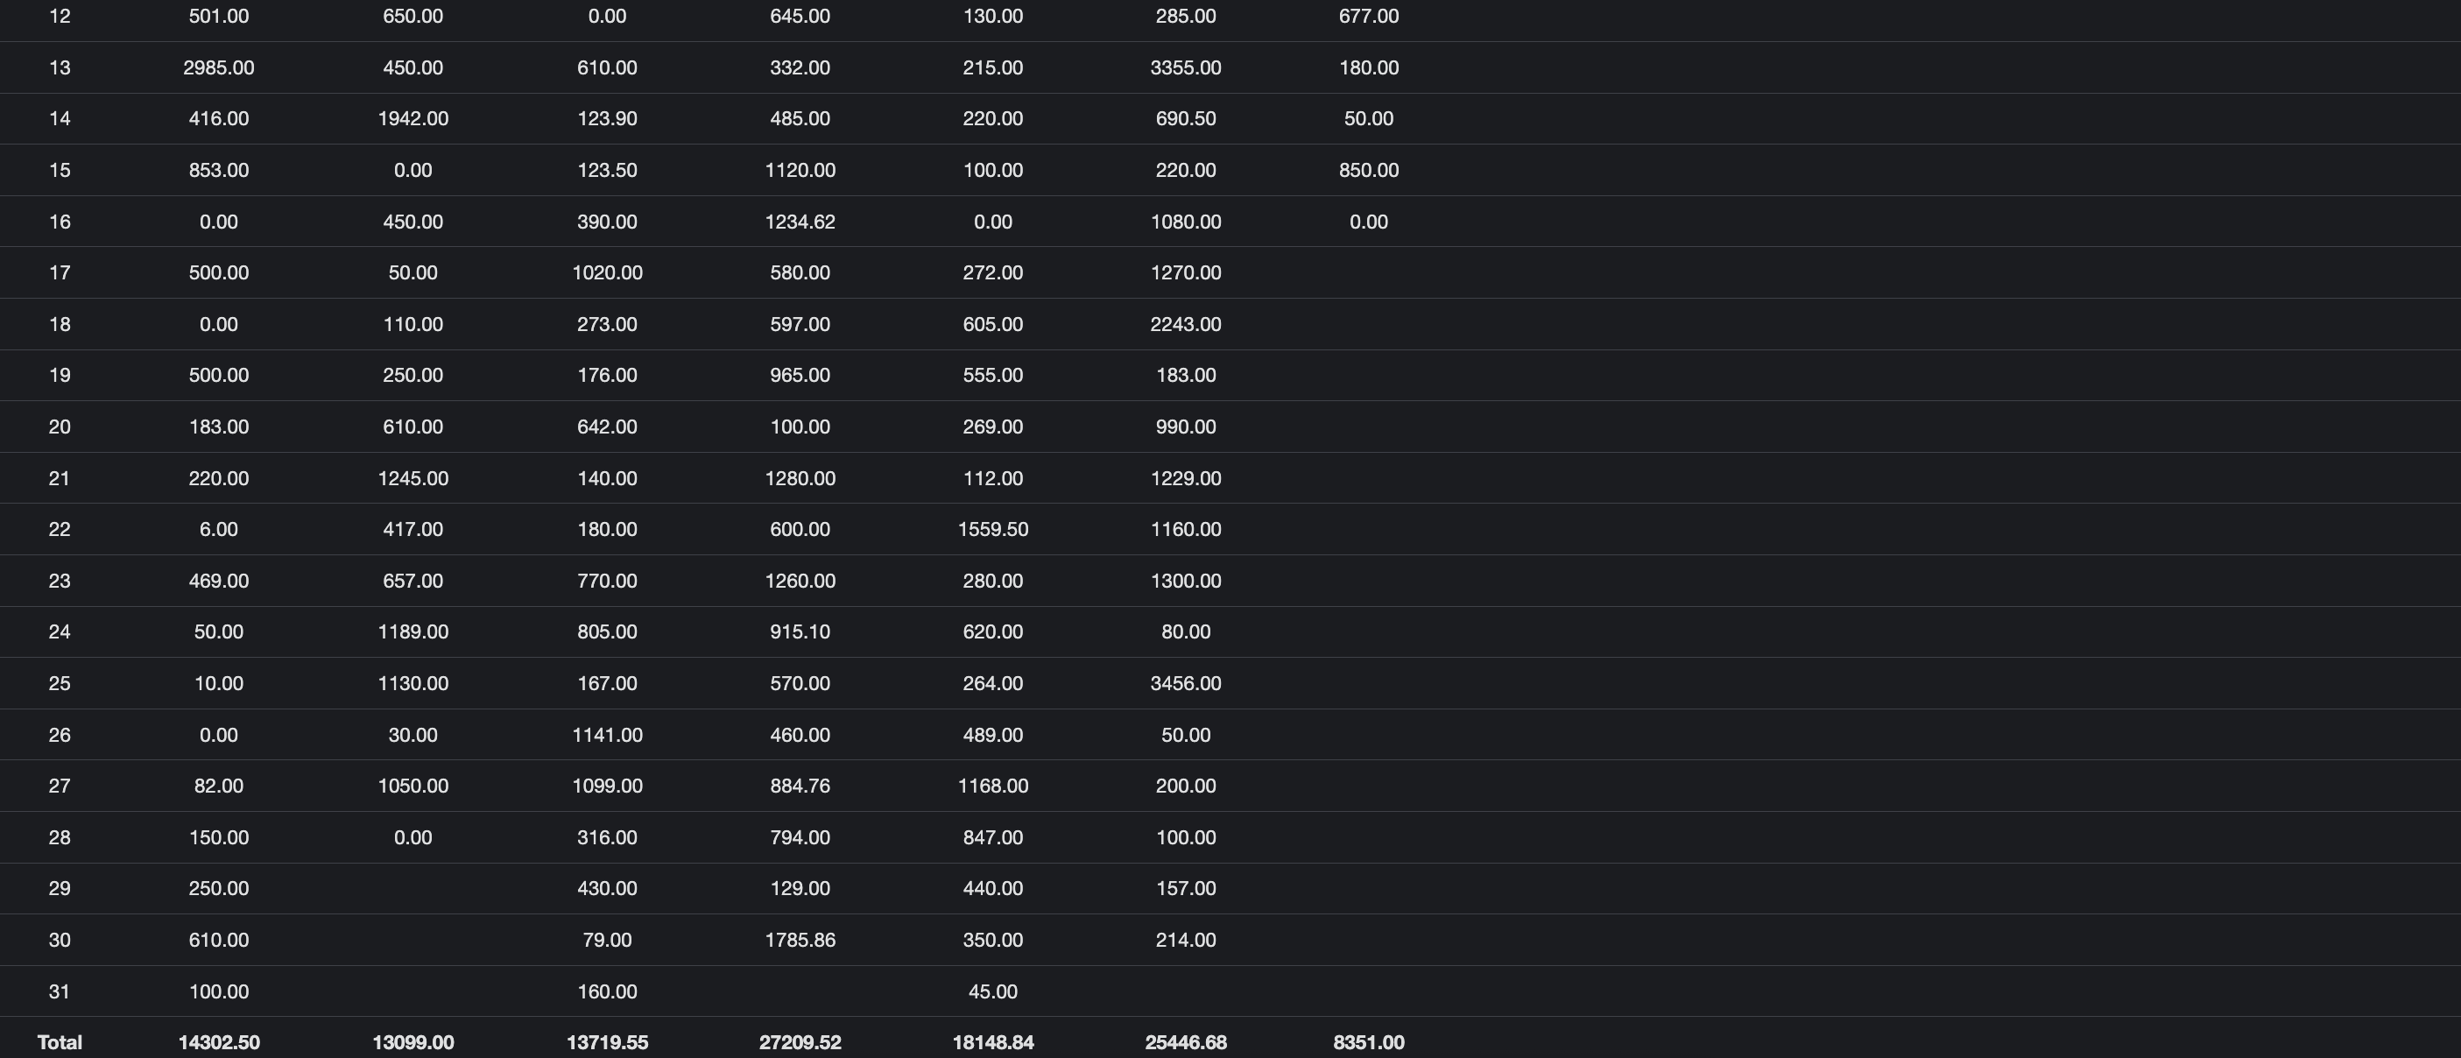The height and width of the screenshot is (1058, 2461).
Task: Select the 1785.86 cell in row 30
Action: [x=800, y=940]
